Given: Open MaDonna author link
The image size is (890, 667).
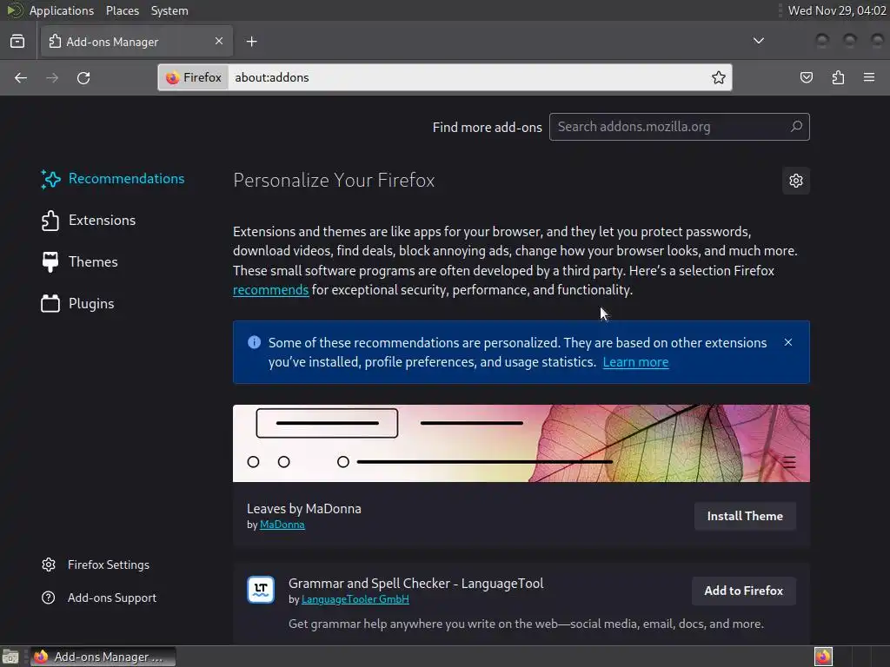Looking at the screenshot, I should 282,525.
